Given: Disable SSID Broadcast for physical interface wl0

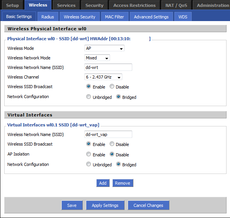Looking at the screenshot, I should pos(112,86).
